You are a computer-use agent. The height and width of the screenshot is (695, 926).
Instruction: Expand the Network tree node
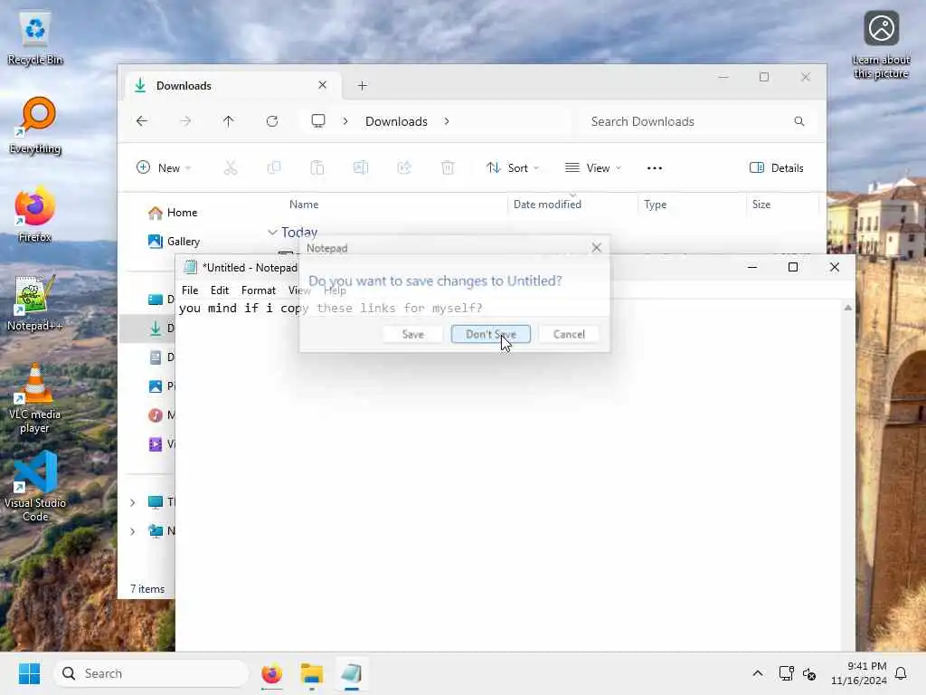pyautogui.click(x=133, y=531)
